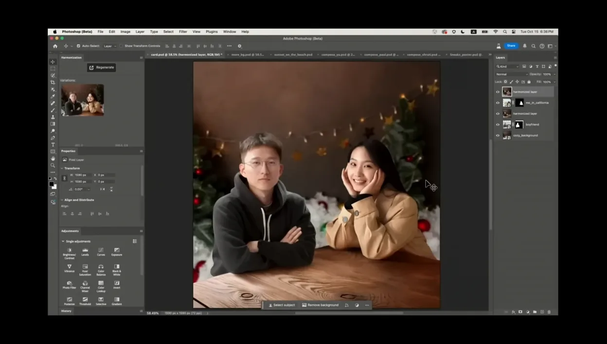Add a Curves adjustment
This screenshot has width=607, height=344.
pos(101,252)
